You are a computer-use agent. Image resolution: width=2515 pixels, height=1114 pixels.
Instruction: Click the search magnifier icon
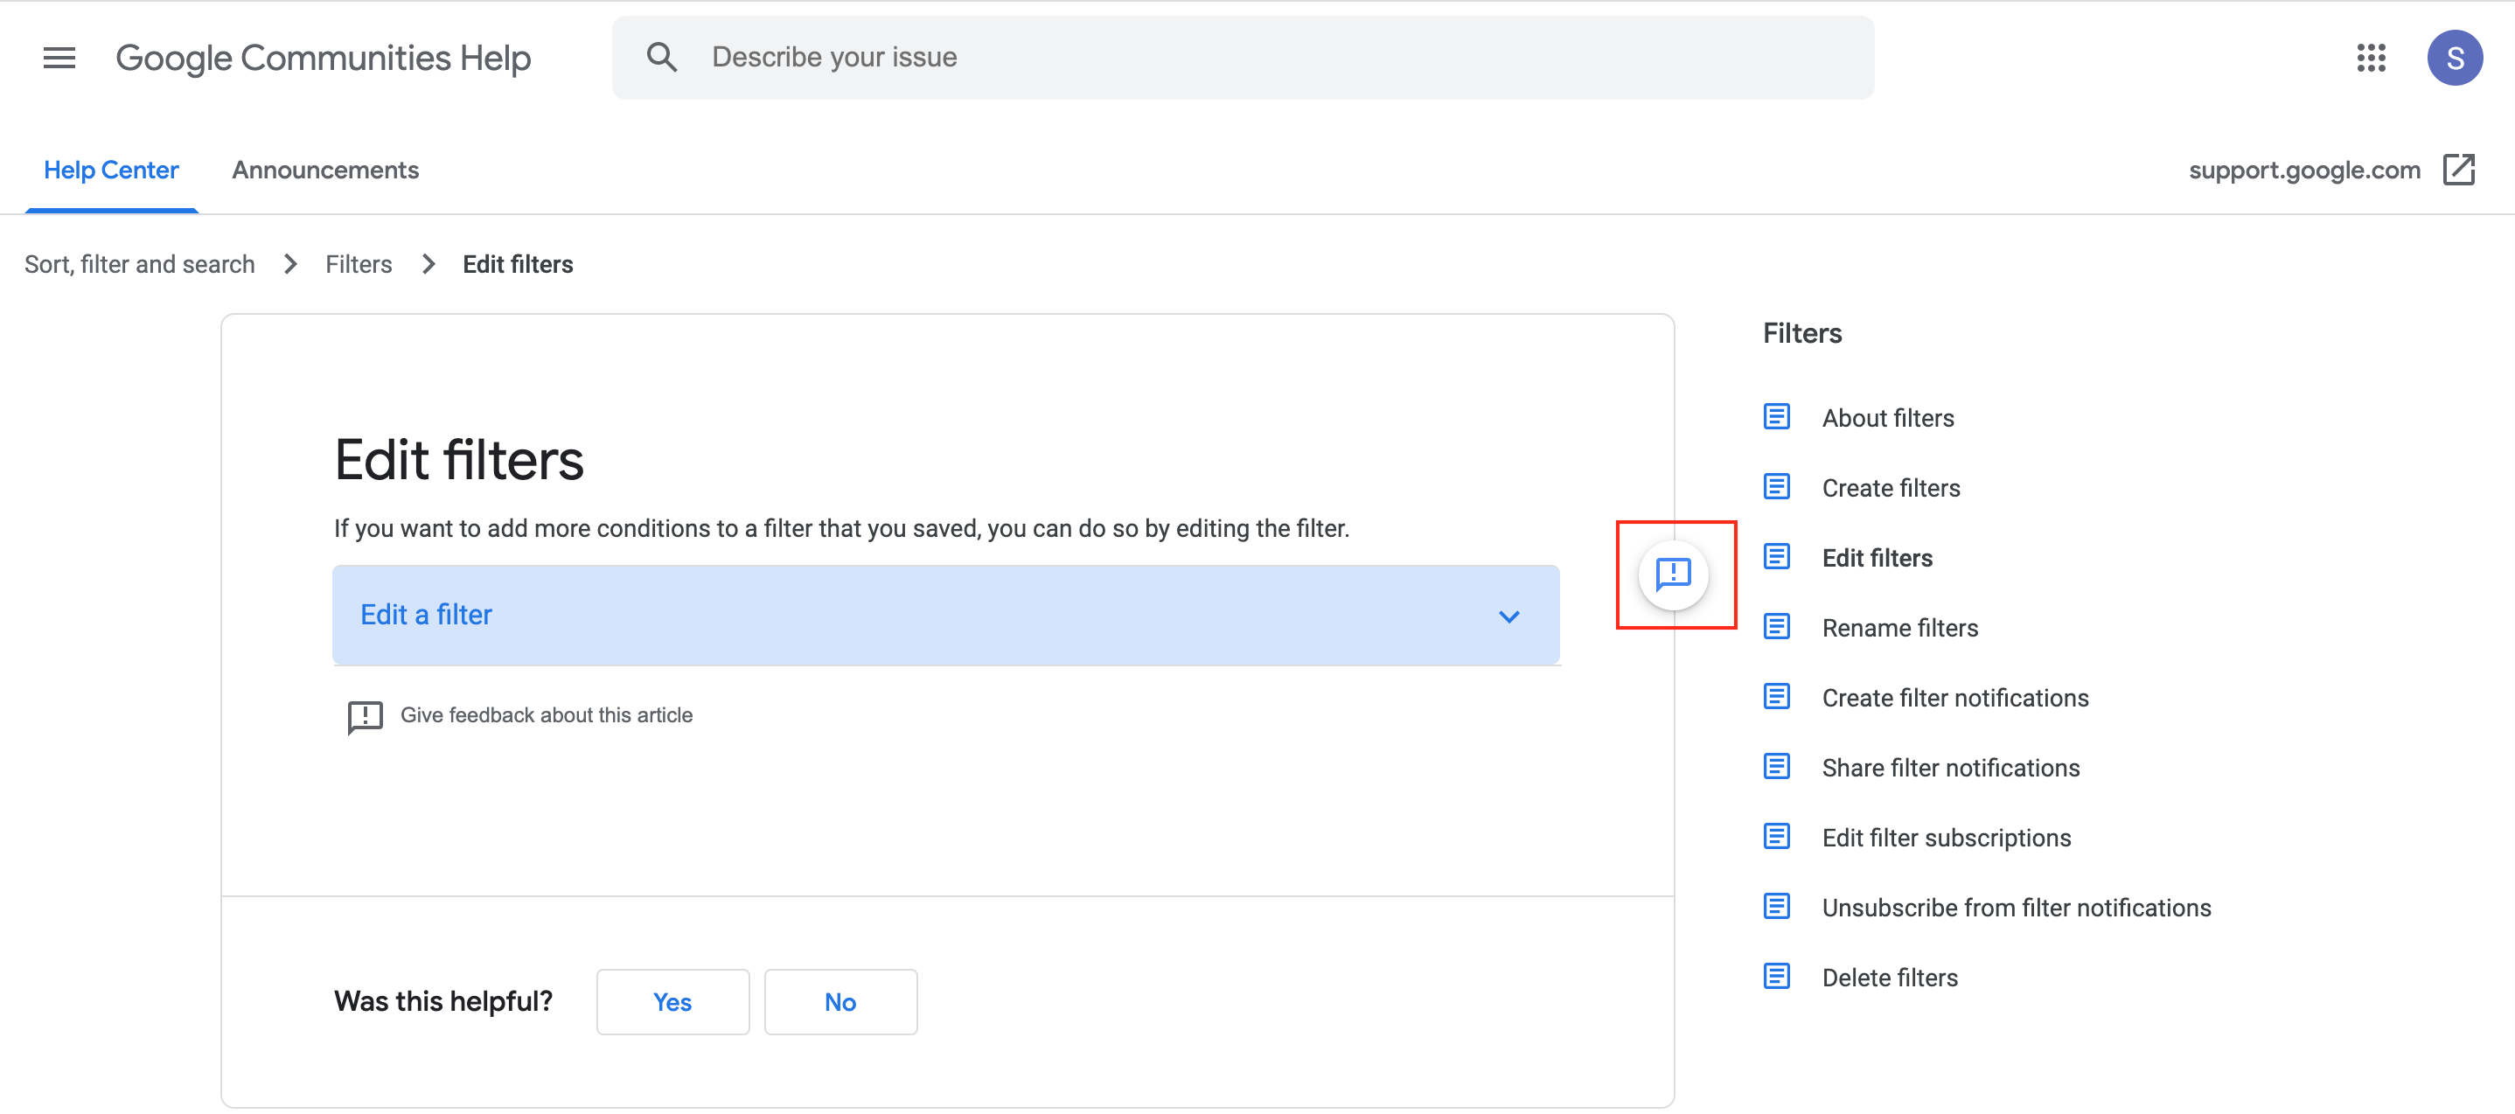661,58
